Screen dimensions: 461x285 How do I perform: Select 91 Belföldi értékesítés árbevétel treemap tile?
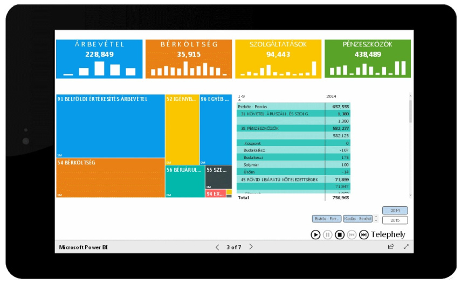click(x=110, y=126)
